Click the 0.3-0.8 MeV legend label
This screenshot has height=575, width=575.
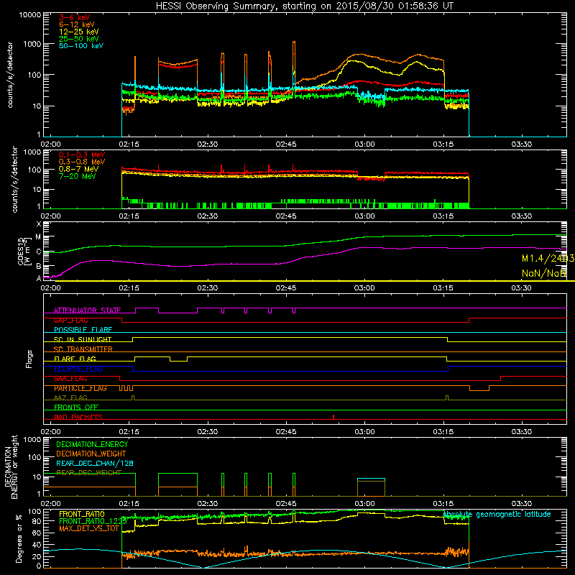tap(82, 162)
